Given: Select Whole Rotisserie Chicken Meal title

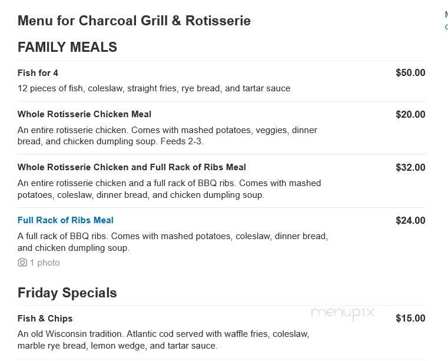Looking at the screenshot, I should [x=84, y=114].
